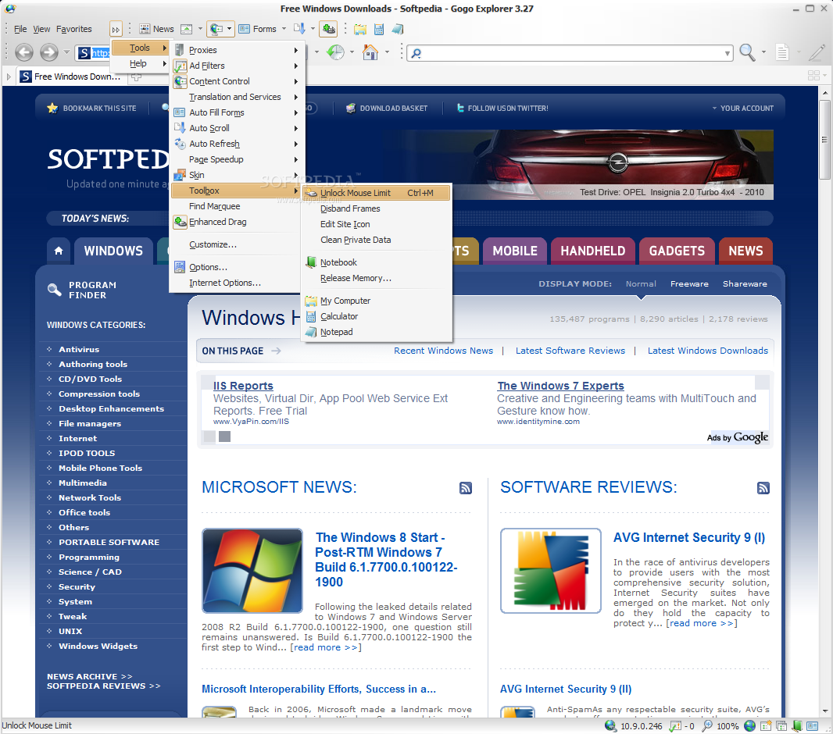Open AVG Internet Security 9 (II) link

point(566,689)
